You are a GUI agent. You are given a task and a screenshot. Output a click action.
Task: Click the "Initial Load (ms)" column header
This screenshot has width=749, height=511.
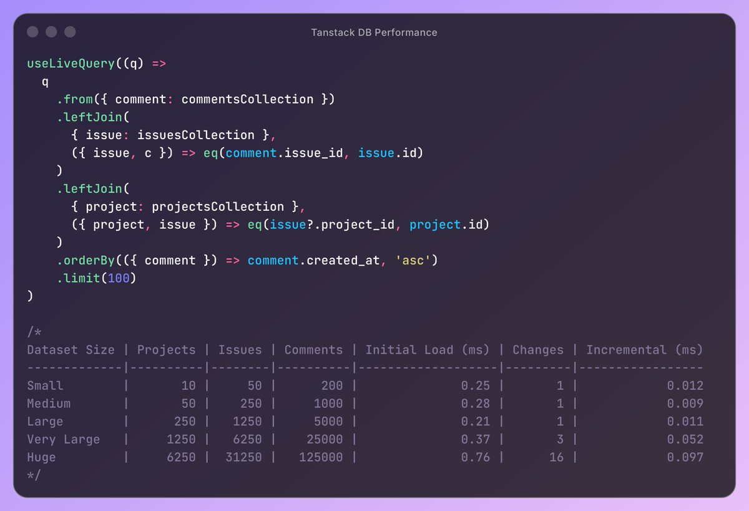coord(427,350)
